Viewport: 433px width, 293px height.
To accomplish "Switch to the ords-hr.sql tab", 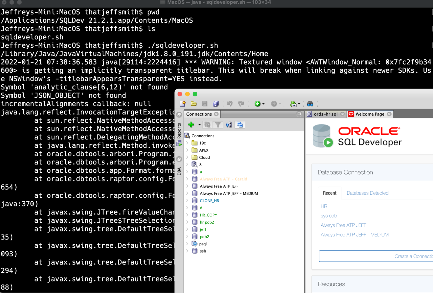I will [x=325, y=114].
